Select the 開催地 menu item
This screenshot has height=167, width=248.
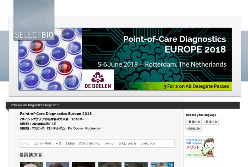(x=71, y=144)
